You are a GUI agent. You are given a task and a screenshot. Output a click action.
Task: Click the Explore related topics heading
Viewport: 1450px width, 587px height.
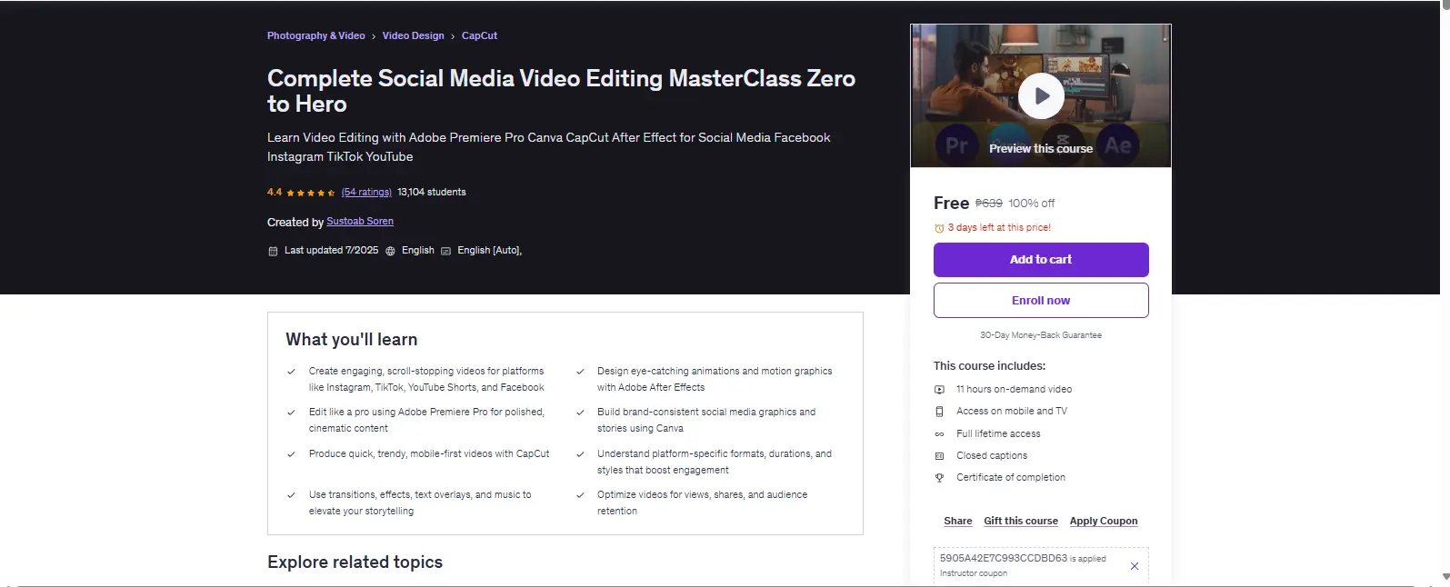click(x=355, y=562)
